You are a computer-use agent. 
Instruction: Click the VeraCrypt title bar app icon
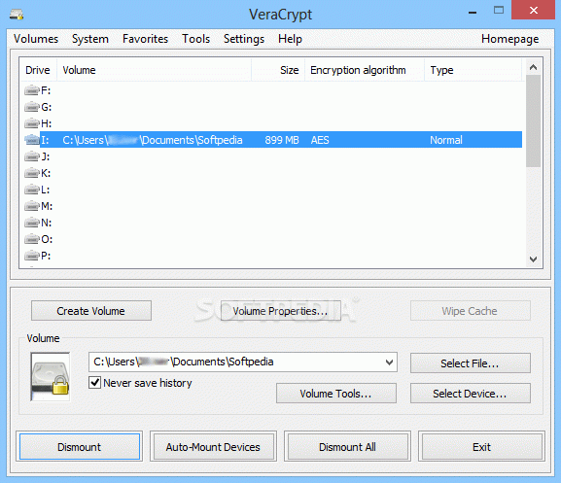(x=17, y=15)
